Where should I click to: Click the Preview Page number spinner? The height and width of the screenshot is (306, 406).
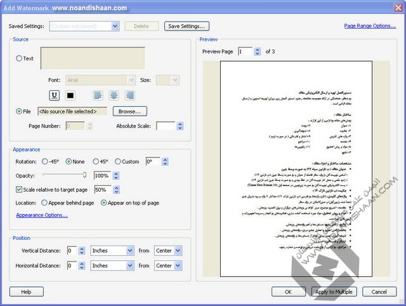point(257,51)
